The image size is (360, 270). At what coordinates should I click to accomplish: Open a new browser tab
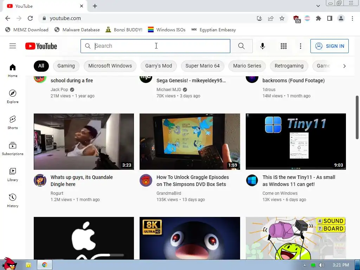click(x=95, y=6)
